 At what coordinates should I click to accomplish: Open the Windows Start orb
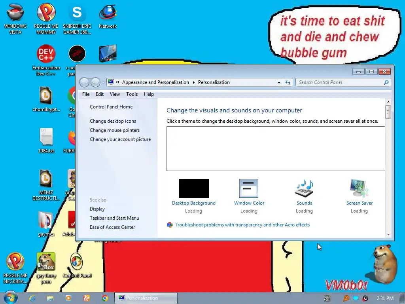click(x=10, y=298)
